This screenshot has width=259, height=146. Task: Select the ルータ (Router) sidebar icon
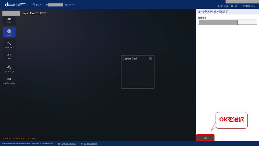tap(9, 32)
